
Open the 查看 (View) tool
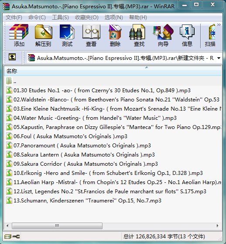pos(91,35)
